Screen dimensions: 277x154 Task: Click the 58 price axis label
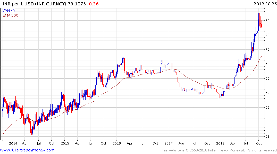tap(267, 137)
